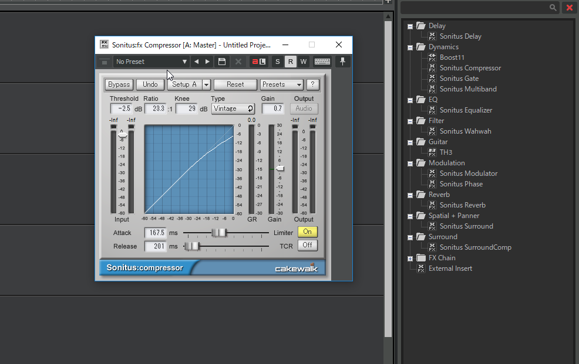Click the question mark help button

pyautogui.click(x=313, y=84)
